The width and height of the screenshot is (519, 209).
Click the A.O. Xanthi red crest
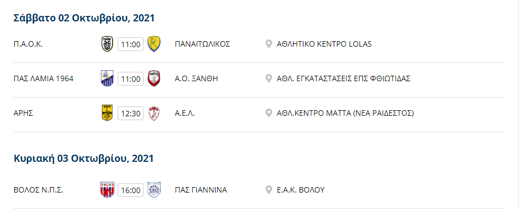[154, 78]
